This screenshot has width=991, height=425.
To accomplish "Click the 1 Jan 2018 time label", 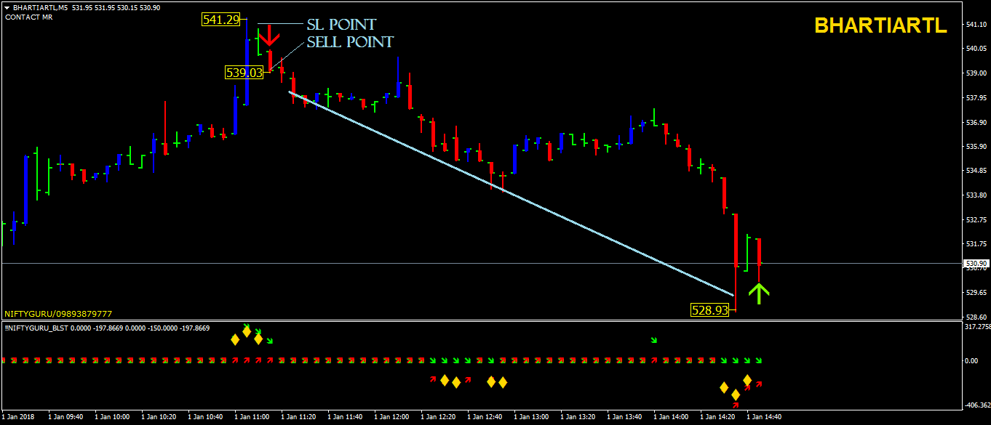I will [x=17, y=417].
